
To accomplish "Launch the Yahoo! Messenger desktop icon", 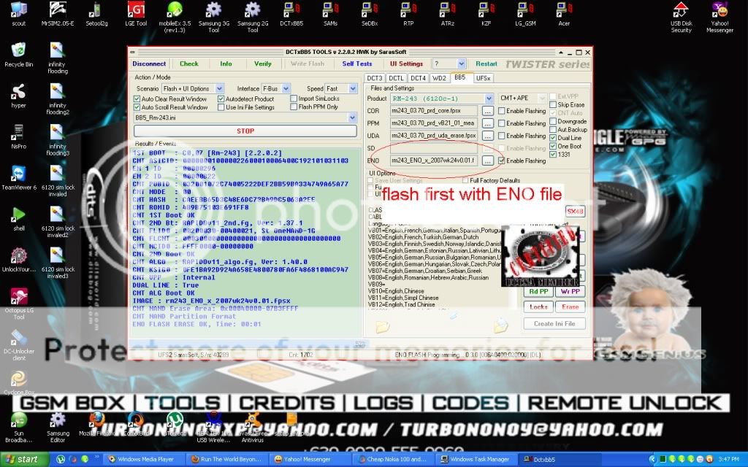I will (x=720, y=11).
